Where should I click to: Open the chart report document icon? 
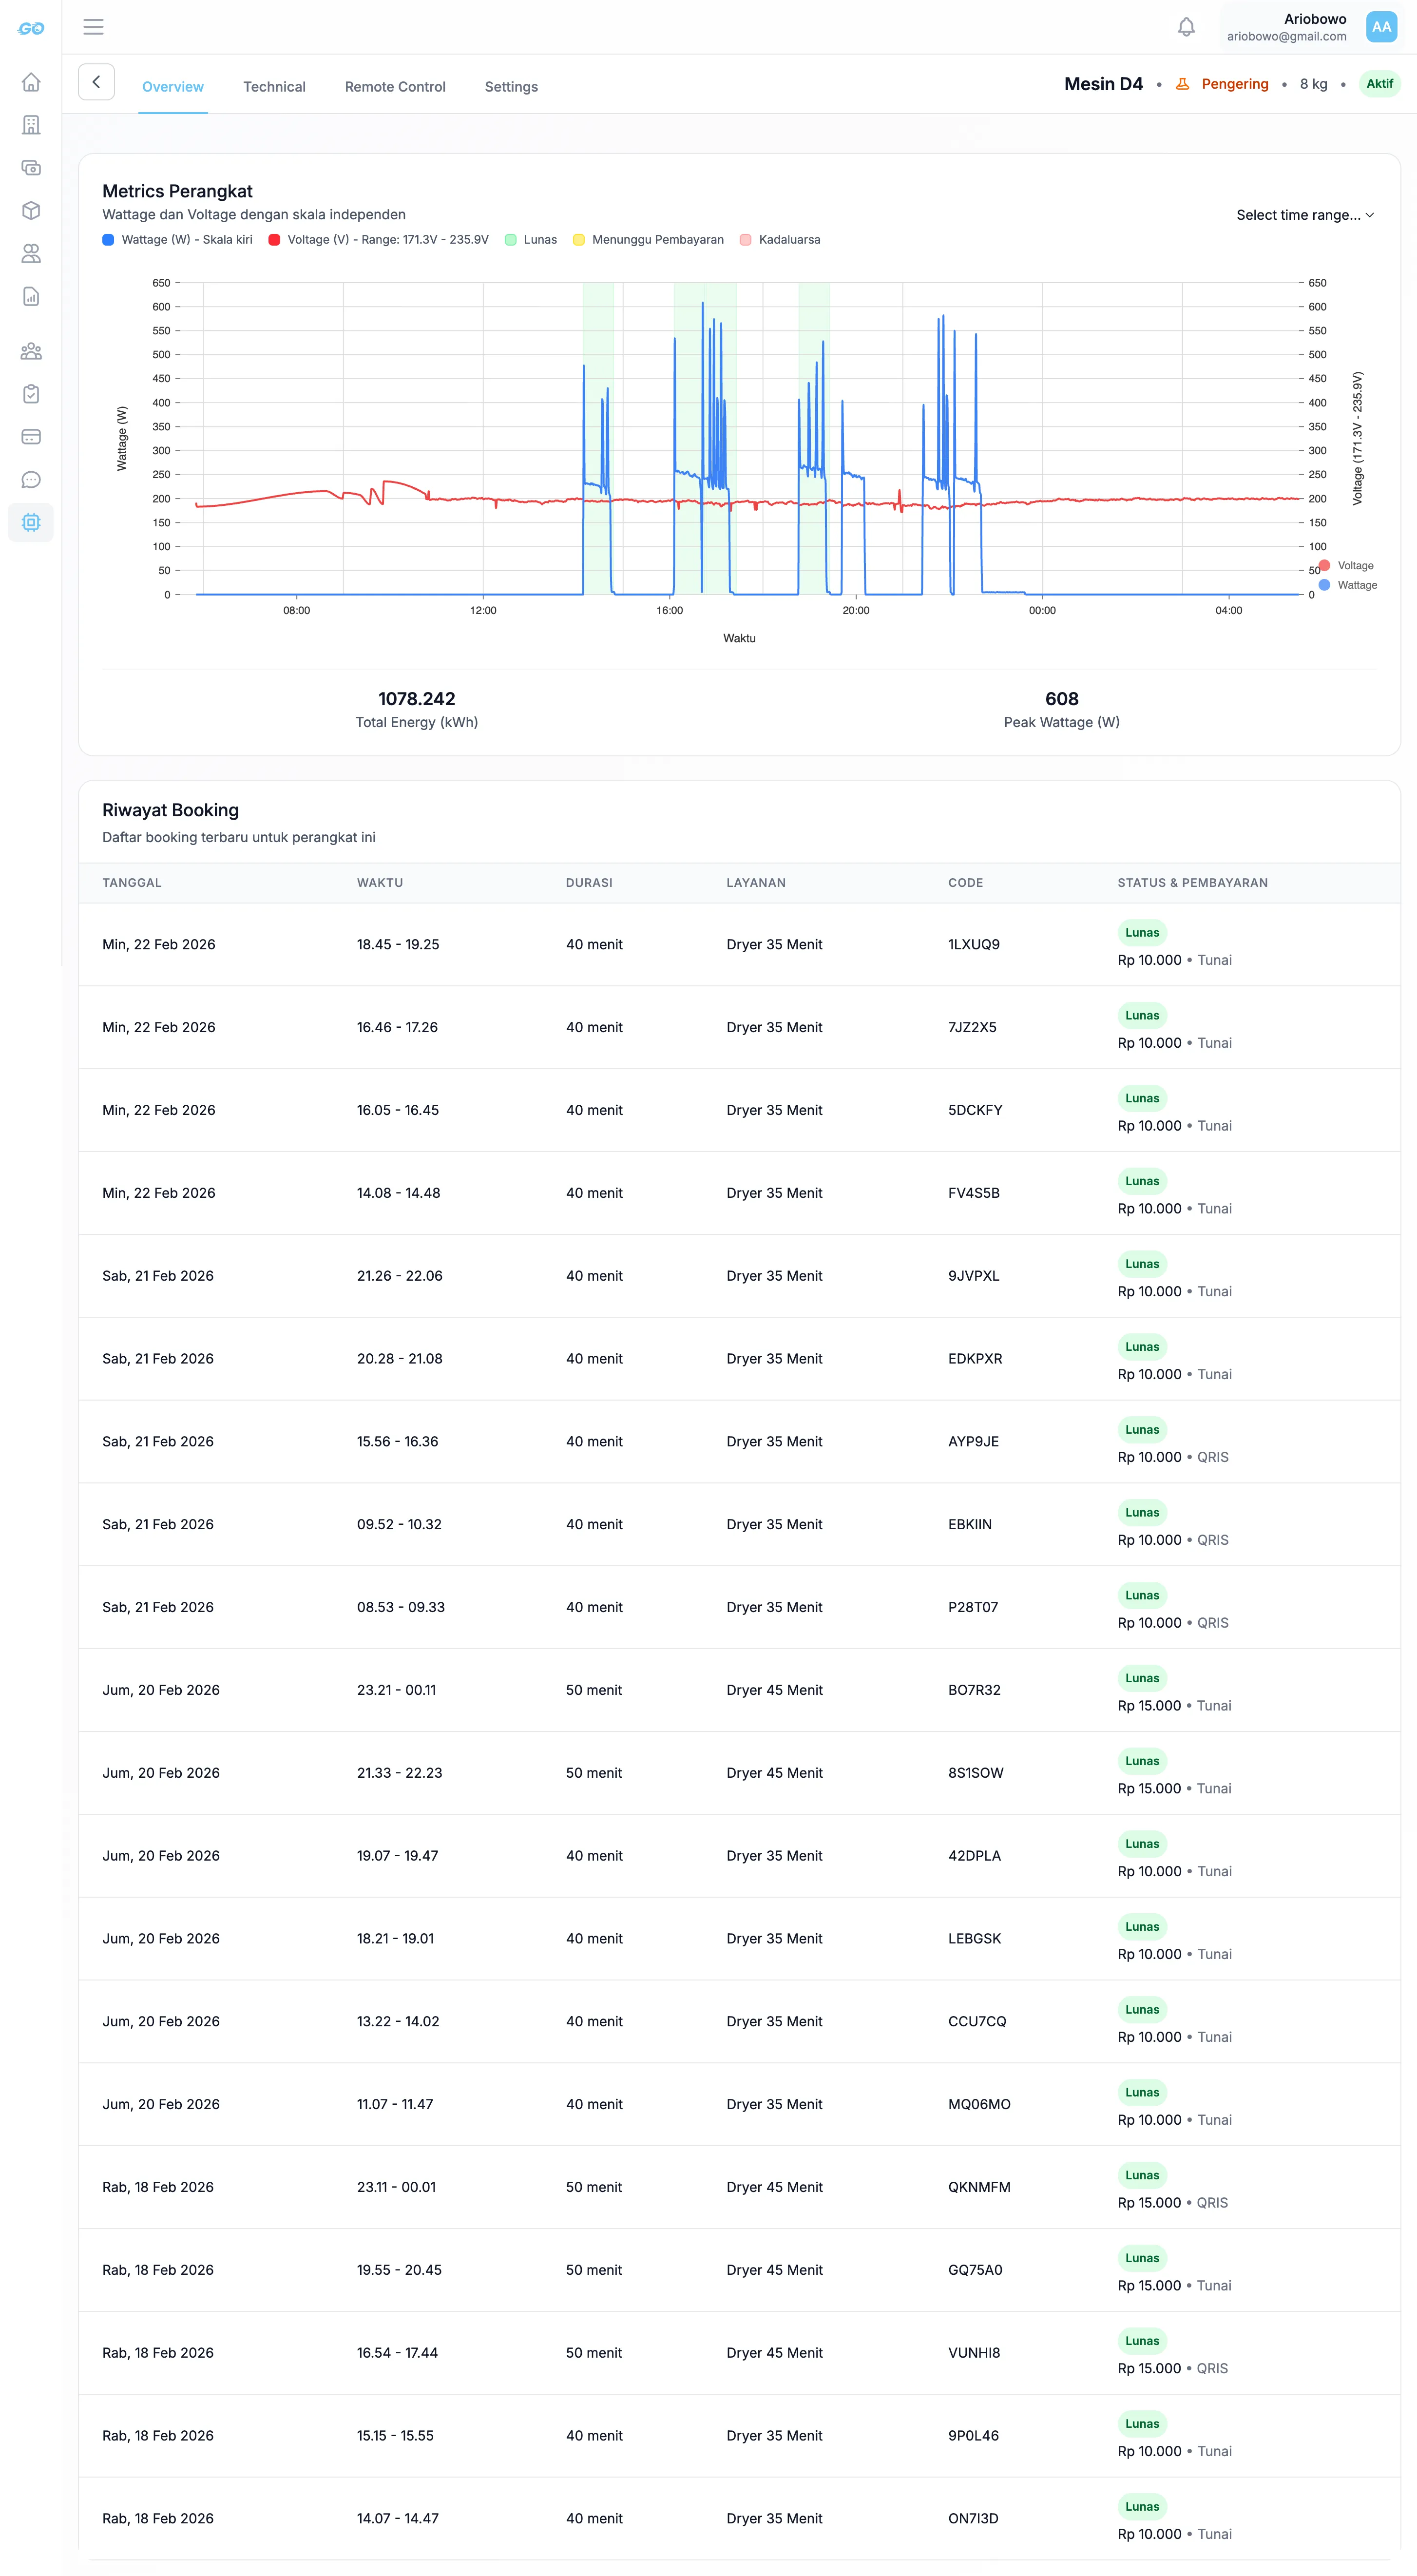tap(31, 296)
